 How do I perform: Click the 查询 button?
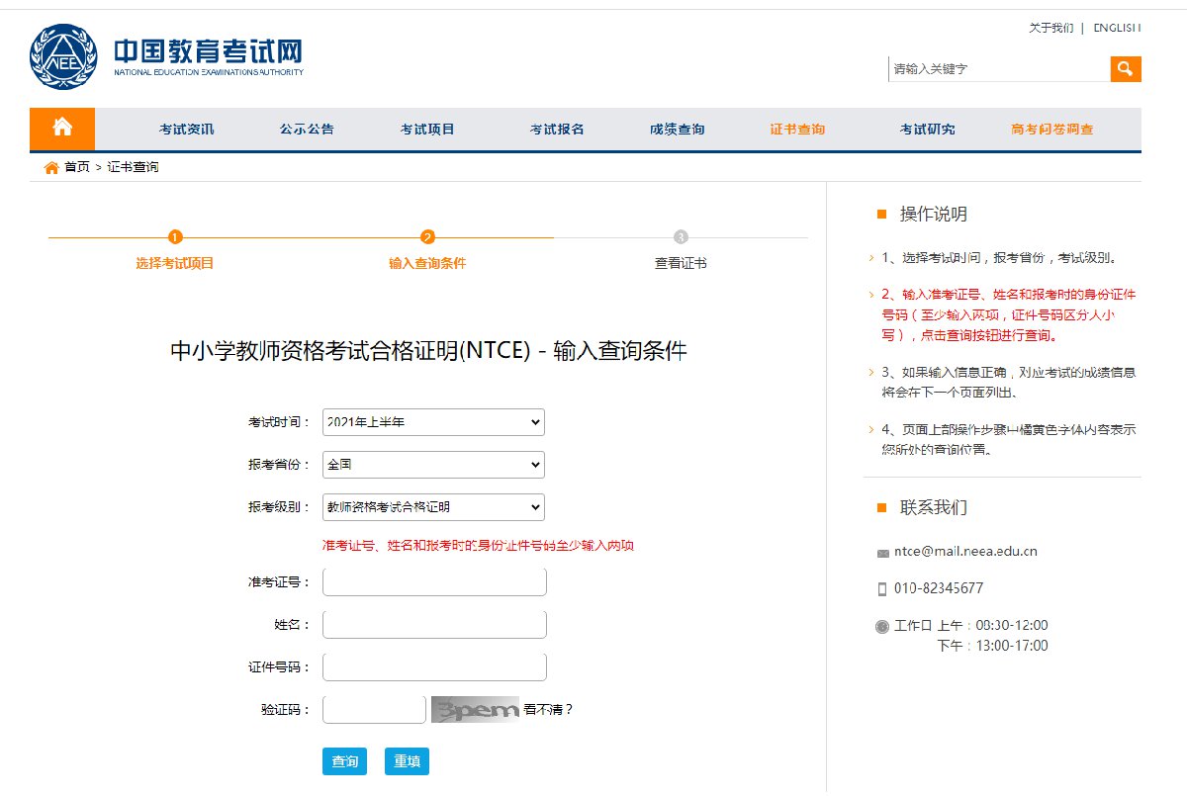[344, 761]
